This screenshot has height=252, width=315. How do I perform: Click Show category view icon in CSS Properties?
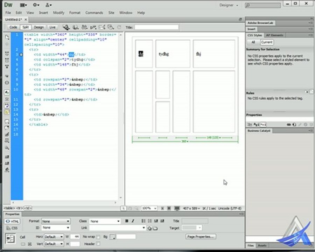pos(249,125)
